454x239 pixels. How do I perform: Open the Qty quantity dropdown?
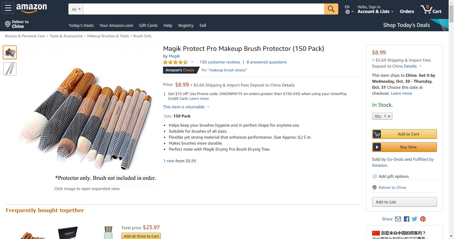pyautogui.click(x=382, y=116)
